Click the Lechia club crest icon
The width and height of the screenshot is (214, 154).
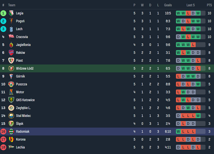[x=11, y=147]
